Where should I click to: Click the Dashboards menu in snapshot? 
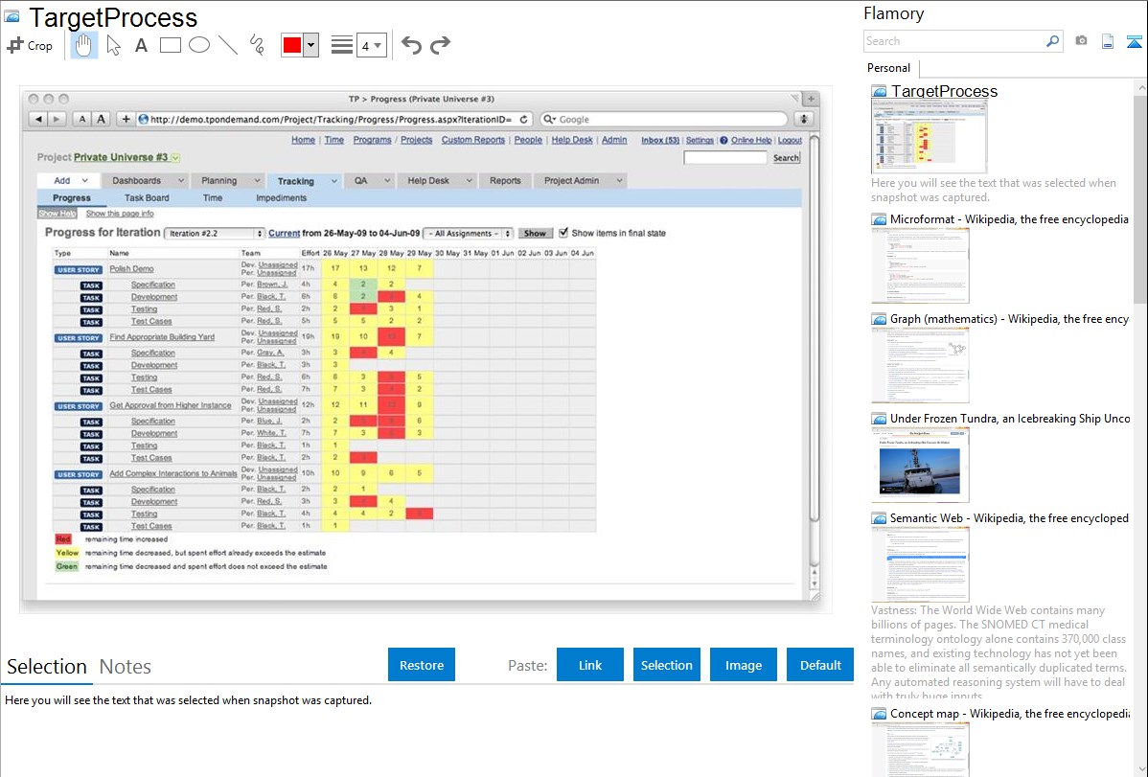[145, 181]
